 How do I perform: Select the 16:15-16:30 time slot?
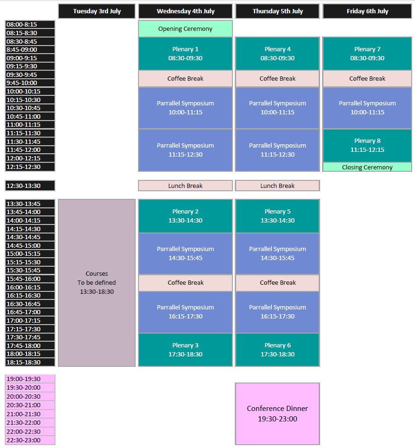tap(30, 296)
